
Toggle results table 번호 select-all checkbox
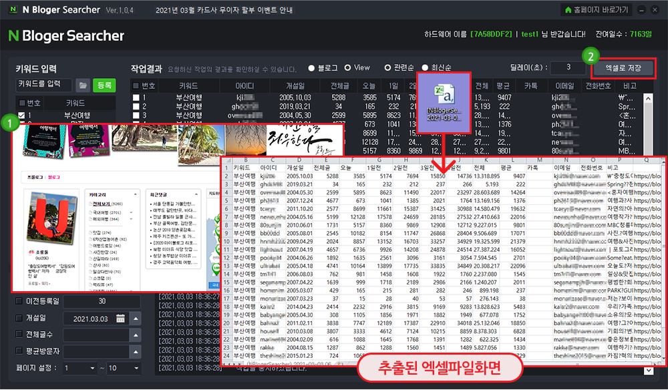click(x=136, y=85)
